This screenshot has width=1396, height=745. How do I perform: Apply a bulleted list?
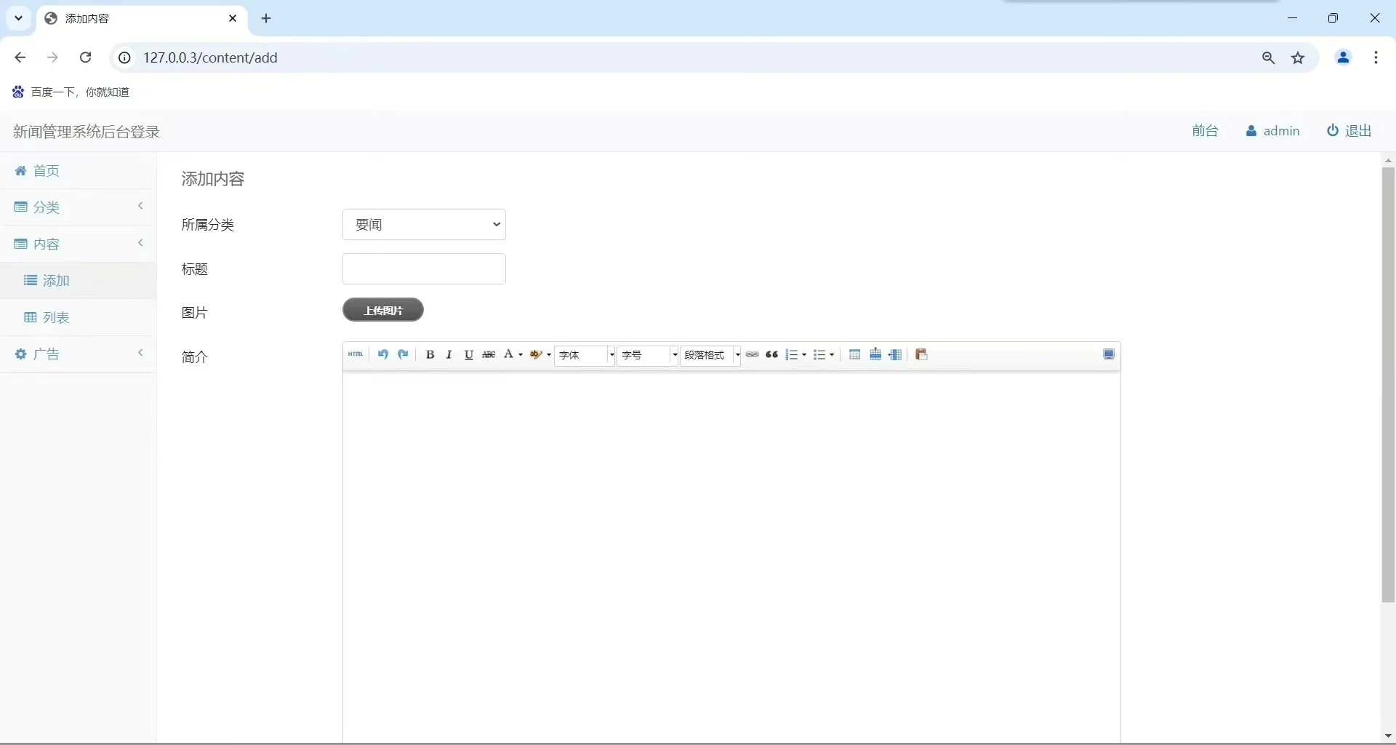point(819,355)
